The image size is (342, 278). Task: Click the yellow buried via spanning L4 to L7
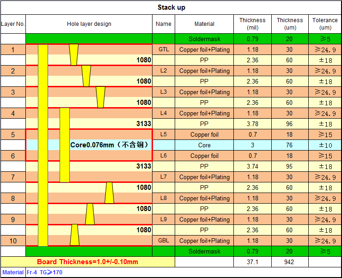[65, 145]
